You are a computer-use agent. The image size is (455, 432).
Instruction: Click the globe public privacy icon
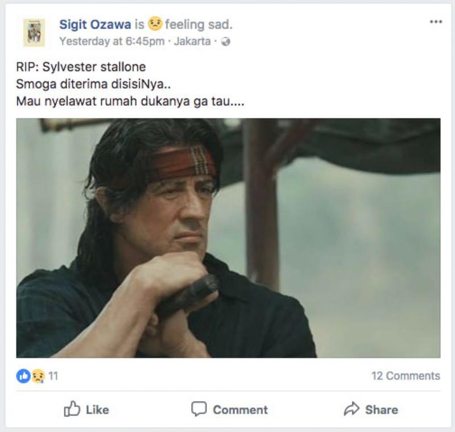[225, 42]
